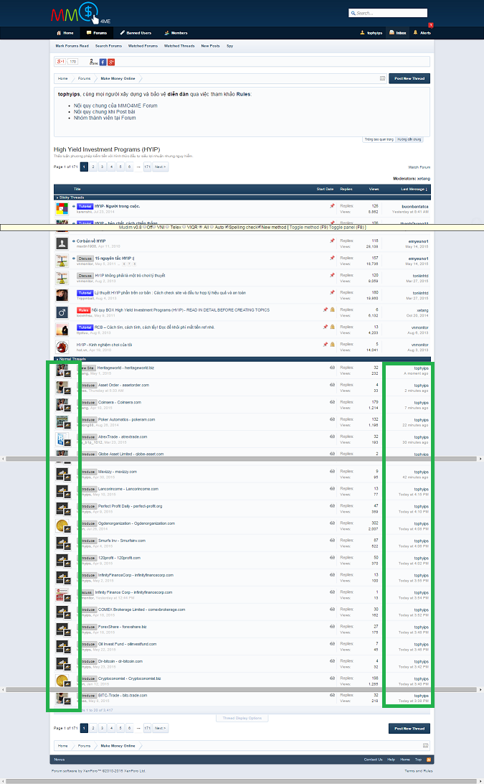The height and width of the screenshot is (784, 484).
Task: Open Thread Display Options panel
Action: (x=242, y=718)
